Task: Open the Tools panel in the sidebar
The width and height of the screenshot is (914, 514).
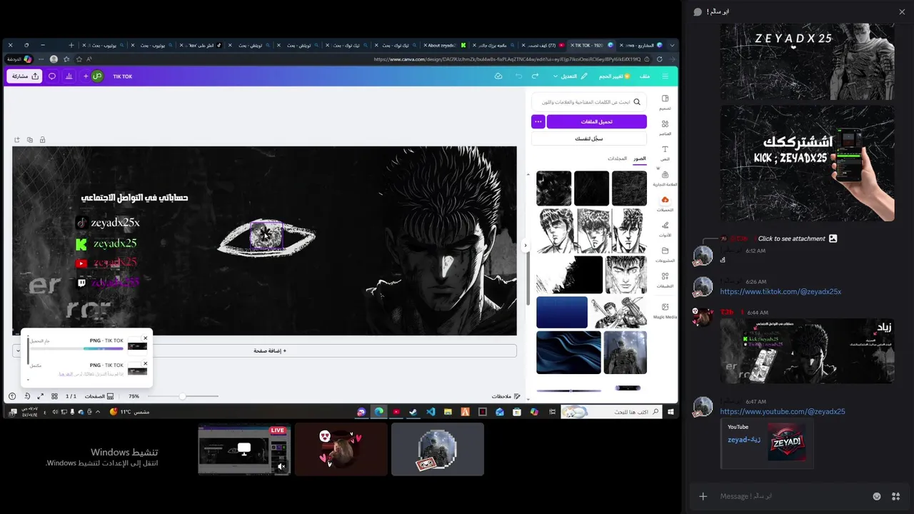Action: pyautogui.click(x=665, y=229)
